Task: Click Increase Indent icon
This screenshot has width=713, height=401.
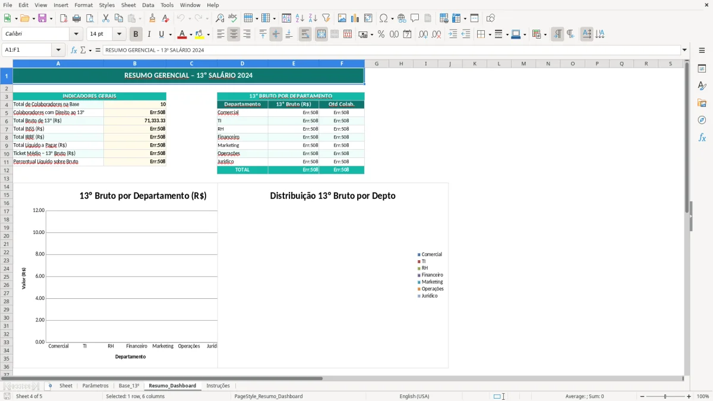Action: point(453,34)
